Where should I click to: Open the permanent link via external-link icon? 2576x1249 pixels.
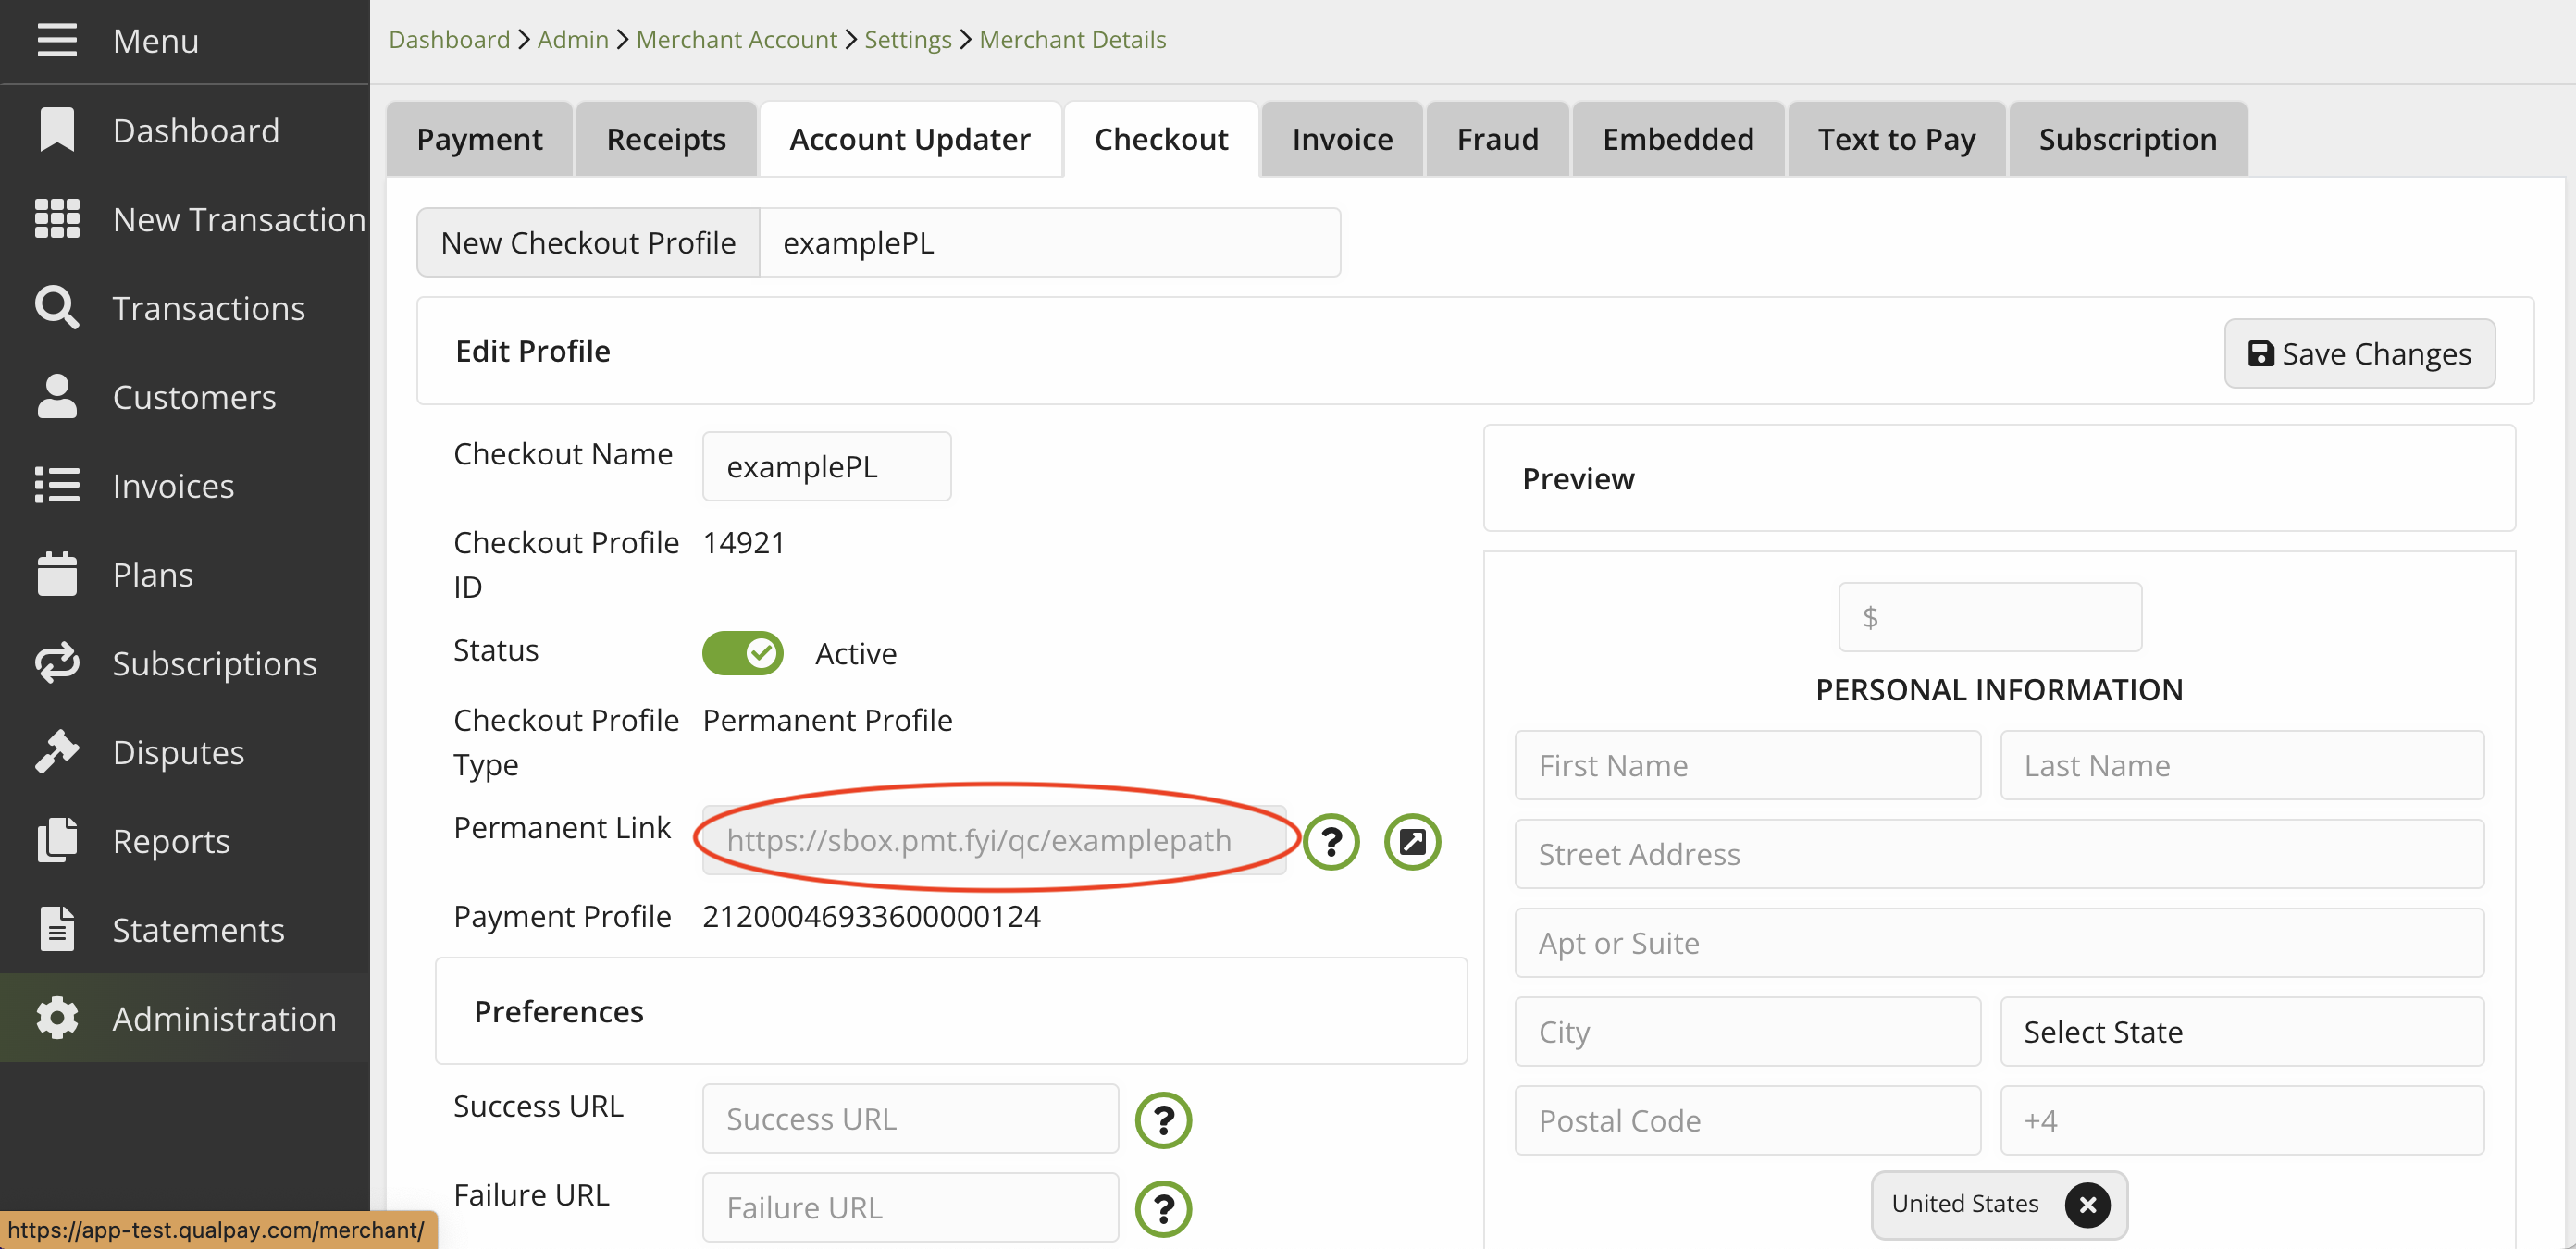click(x=1412, y=842)
